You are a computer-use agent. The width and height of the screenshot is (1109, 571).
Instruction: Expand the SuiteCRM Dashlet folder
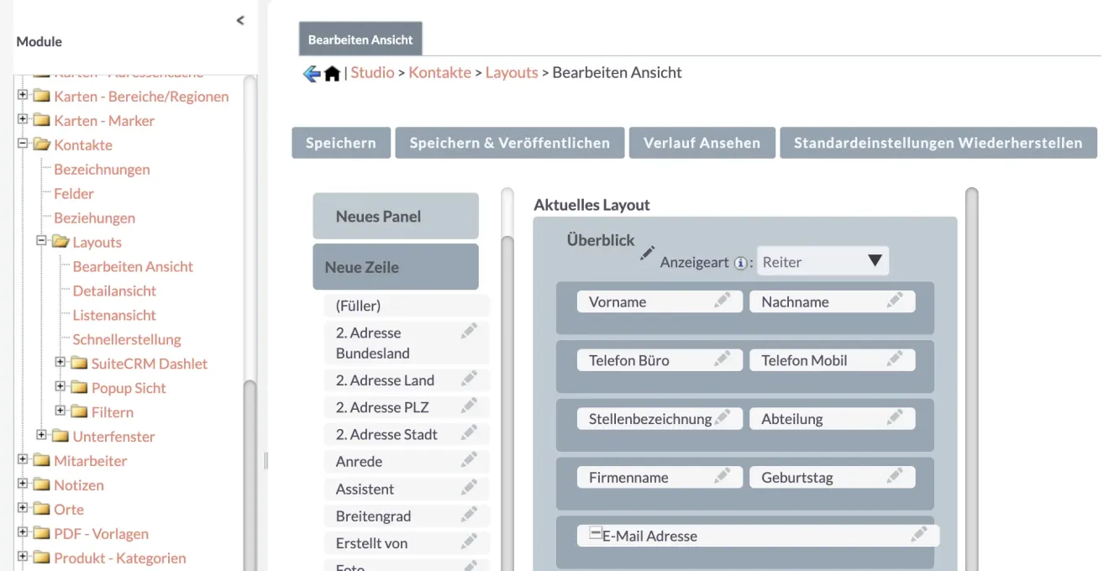pos(60,363)
